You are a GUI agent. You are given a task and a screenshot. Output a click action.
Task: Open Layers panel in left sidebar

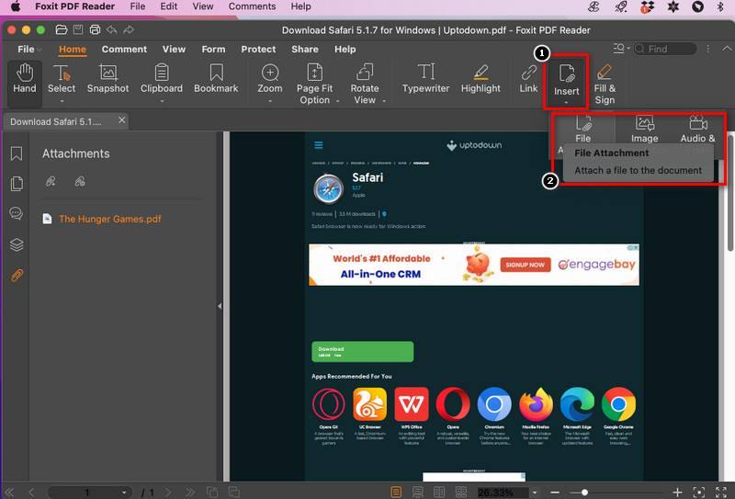tap(17, 244)
